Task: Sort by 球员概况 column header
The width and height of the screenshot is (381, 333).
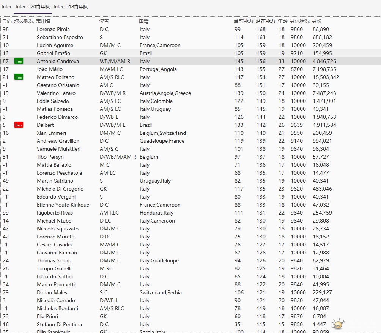Action: (x=24, y=21)
